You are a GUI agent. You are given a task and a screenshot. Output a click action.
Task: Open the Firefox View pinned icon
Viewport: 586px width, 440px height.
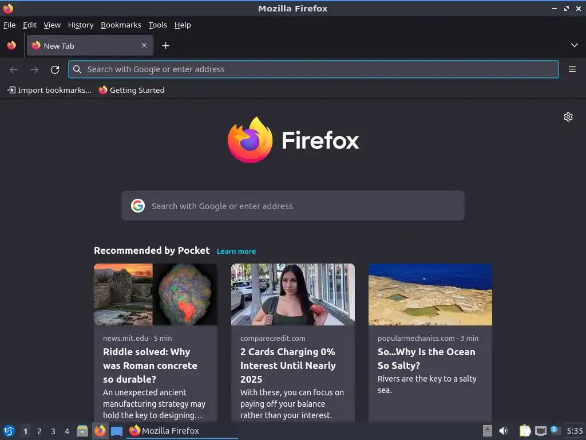(11, 45)
